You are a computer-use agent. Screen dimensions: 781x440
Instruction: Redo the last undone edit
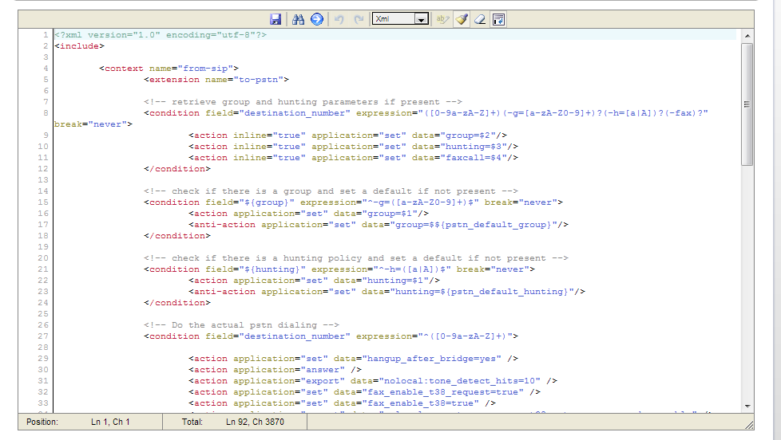359,19
